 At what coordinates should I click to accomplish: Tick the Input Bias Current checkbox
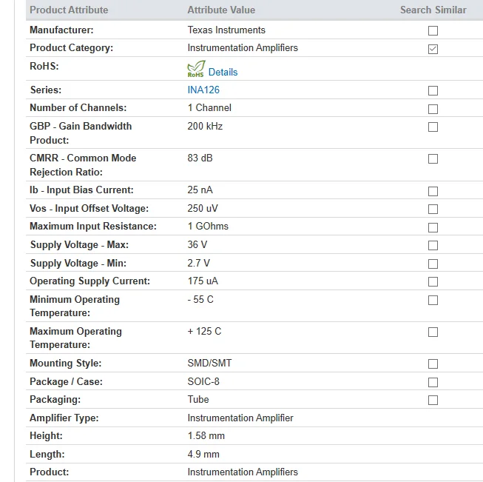coord(433,191)
